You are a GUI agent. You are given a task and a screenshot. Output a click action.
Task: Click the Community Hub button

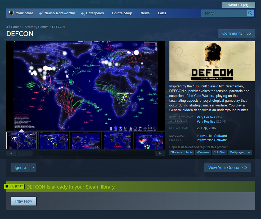(x=237, y=33)
